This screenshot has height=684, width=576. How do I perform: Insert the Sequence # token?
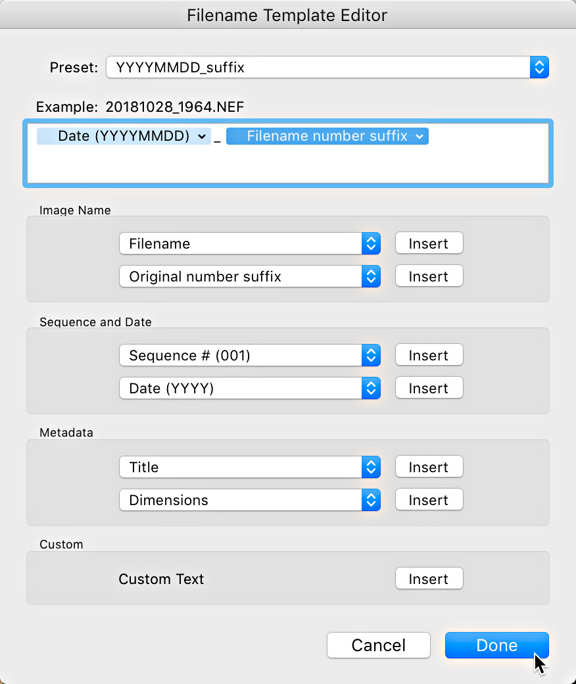click(429, 355)
